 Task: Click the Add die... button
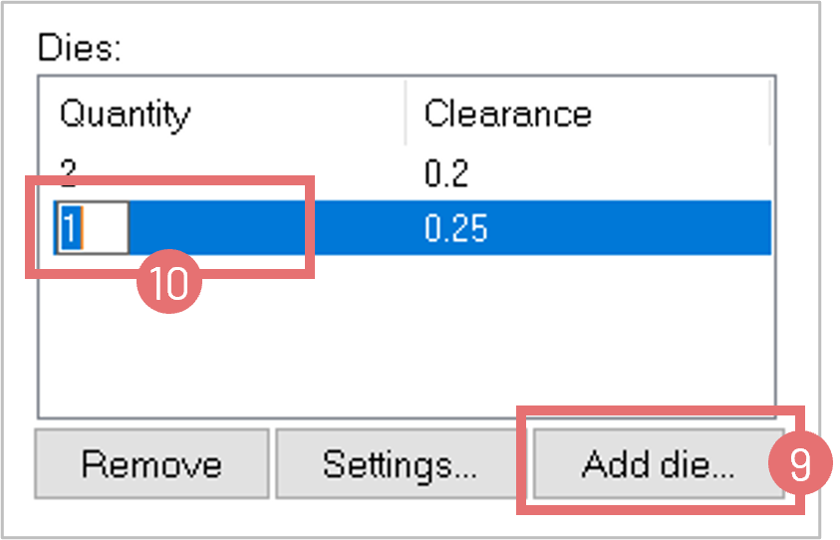pyautogui.click(x=658, y=464)
